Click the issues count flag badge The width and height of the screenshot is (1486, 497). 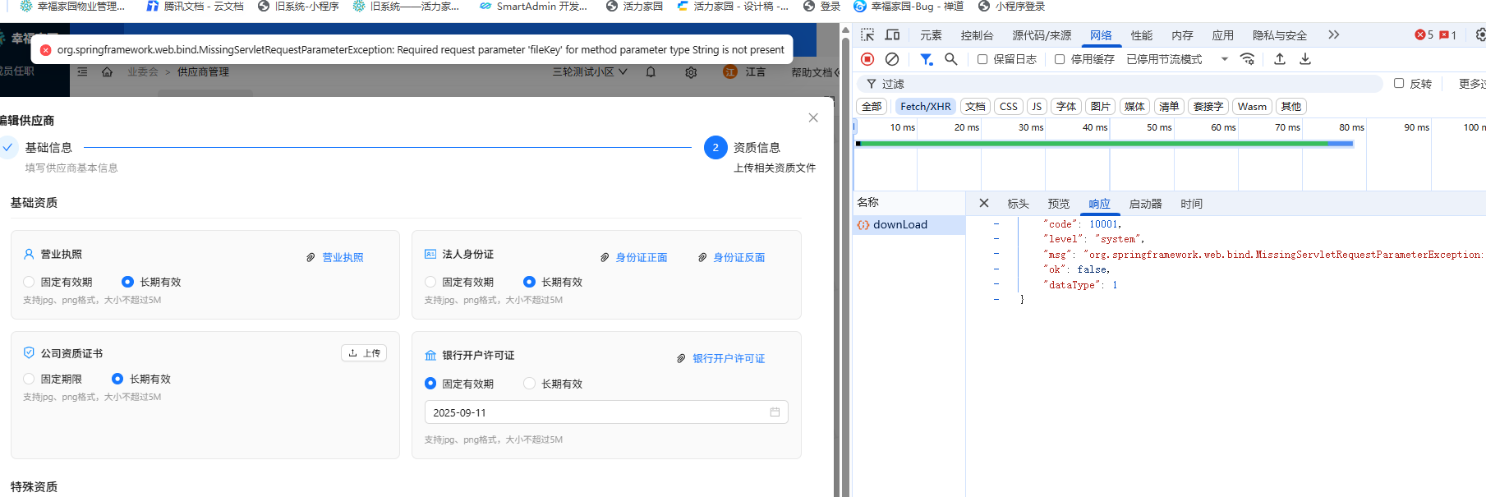click(x=1448, y=35)
